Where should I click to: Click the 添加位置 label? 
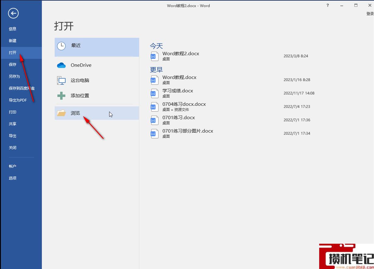tap(80, 96)
